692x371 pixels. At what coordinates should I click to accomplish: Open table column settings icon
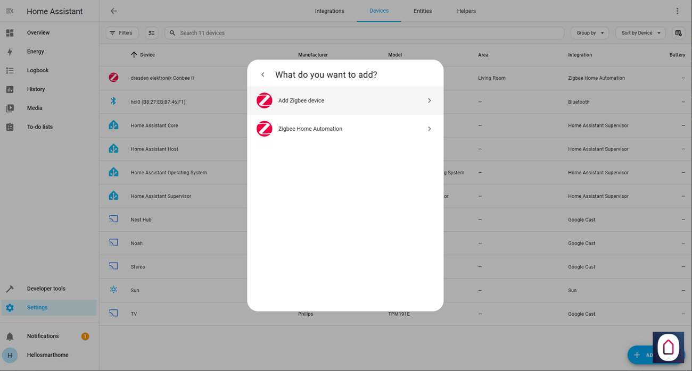coord(678,33)
